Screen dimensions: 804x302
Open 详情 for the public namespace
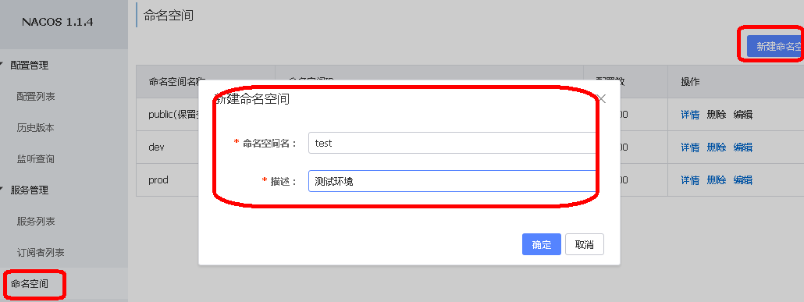click(690, 115)
